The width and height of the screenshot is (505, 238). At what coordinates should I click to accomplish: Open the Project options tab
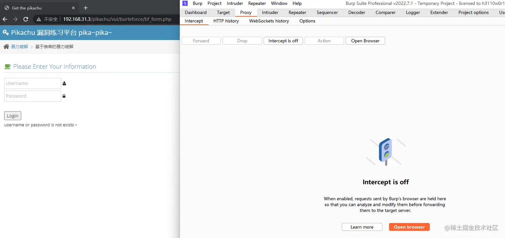[x=473, y=12]
